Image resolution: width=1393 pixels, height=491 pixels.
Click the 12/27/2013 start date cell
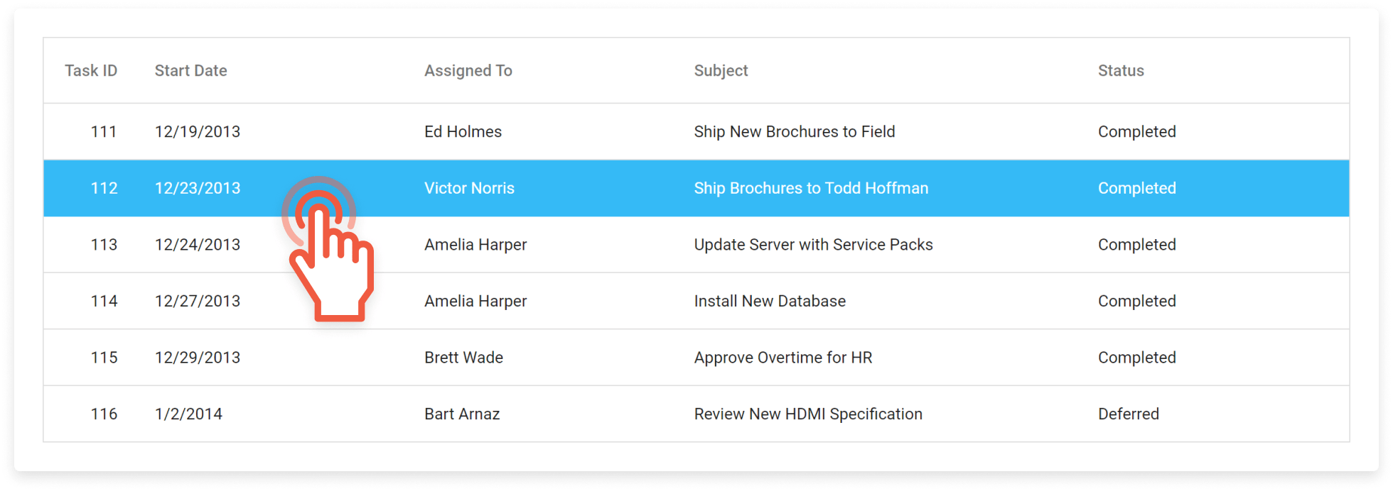(198, 302)
